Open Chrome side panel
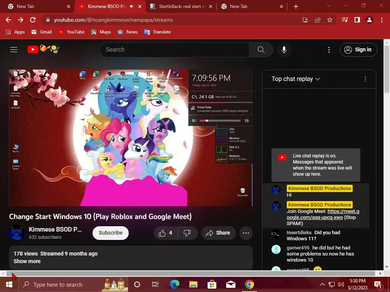Image resolution: width=390 pixels, height=292 pixels. pyautogui.click(x=357, y=20)
